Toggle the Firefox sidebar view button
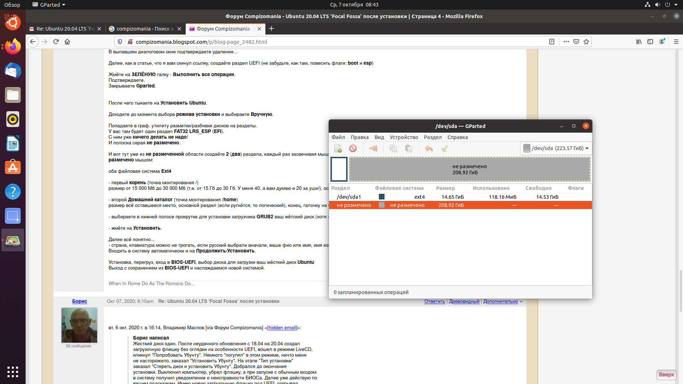The height and width of the screenshot is (384, 683). pyautogui.click(x=650, y=42)
